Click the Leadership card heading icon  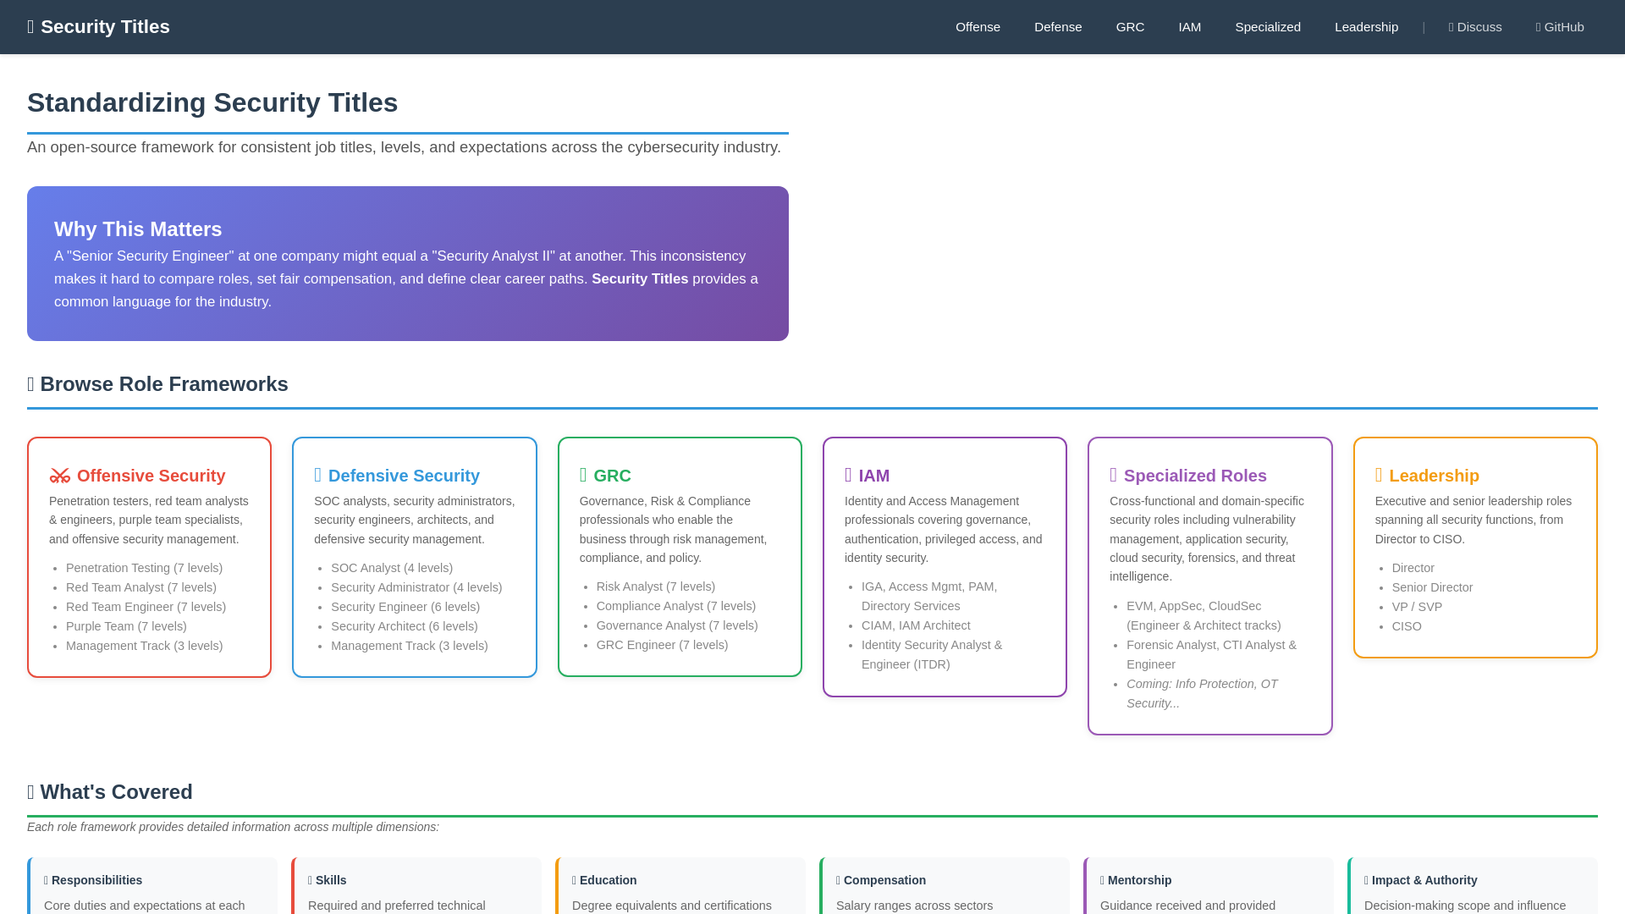coord(1379,476)
